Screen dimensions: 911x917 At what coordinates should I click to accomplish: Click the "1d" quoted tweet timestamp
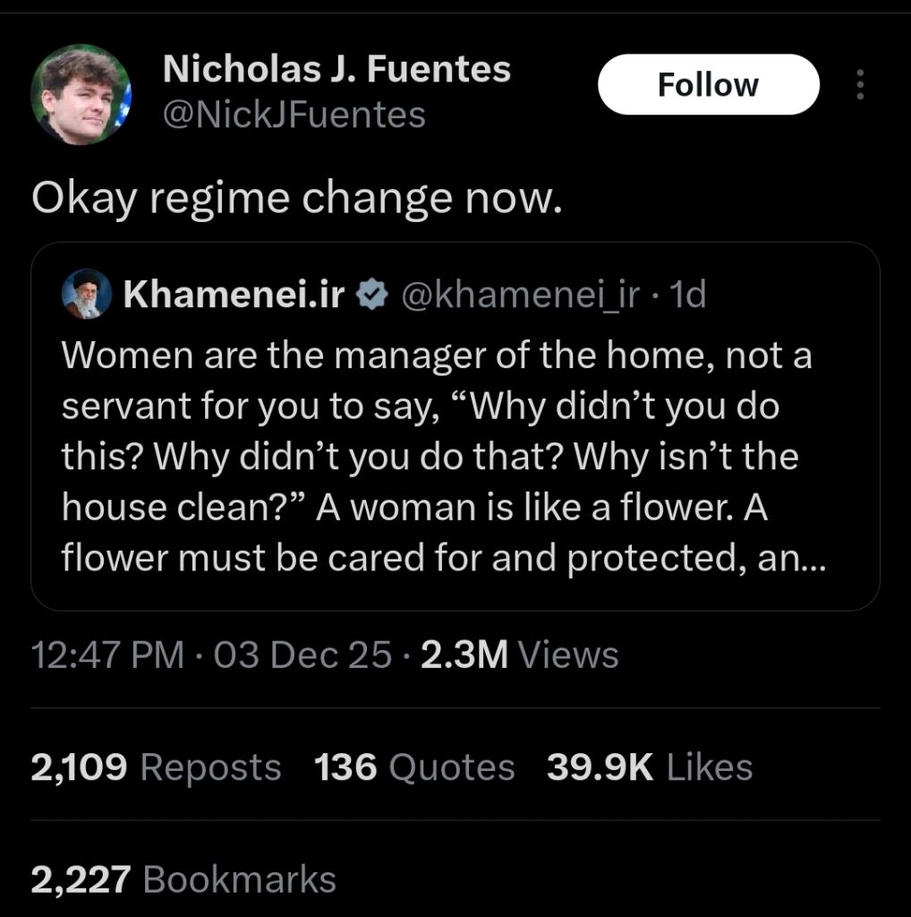click(687, 295)
